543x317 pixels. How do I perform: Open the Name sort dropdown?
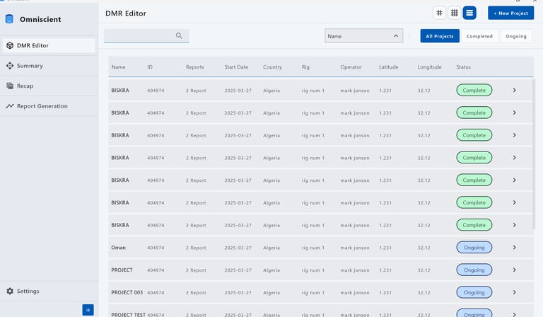click(x=363, y=36)
